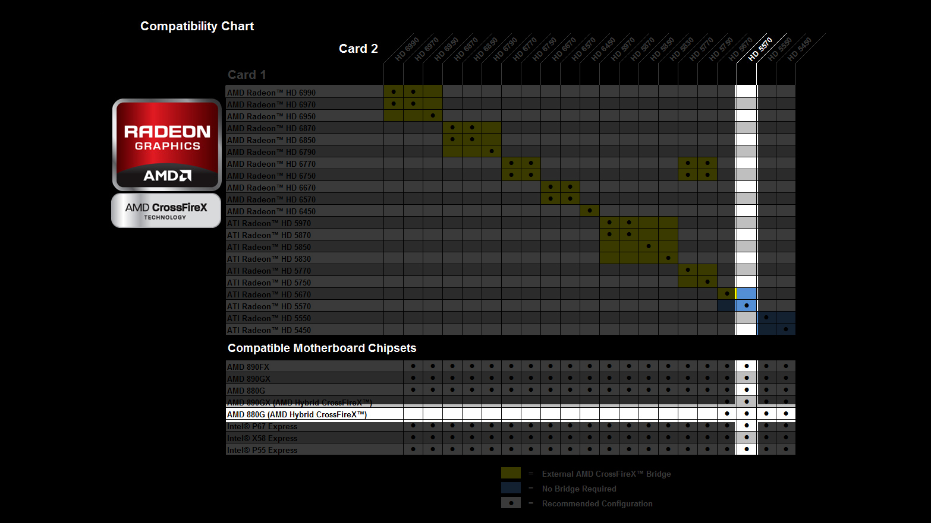Click the recommended dot in the HD 6450 row

[x=589, y=211]
